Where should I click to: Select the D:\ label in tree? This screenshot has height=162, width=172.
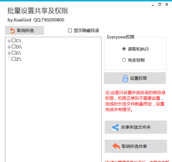click(19, 47)
